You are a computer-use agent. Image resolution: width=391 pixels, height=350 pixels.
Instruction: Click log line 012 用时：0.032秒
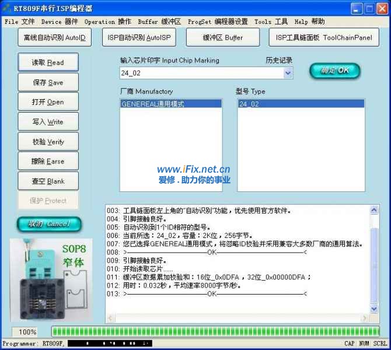[174, 285]
